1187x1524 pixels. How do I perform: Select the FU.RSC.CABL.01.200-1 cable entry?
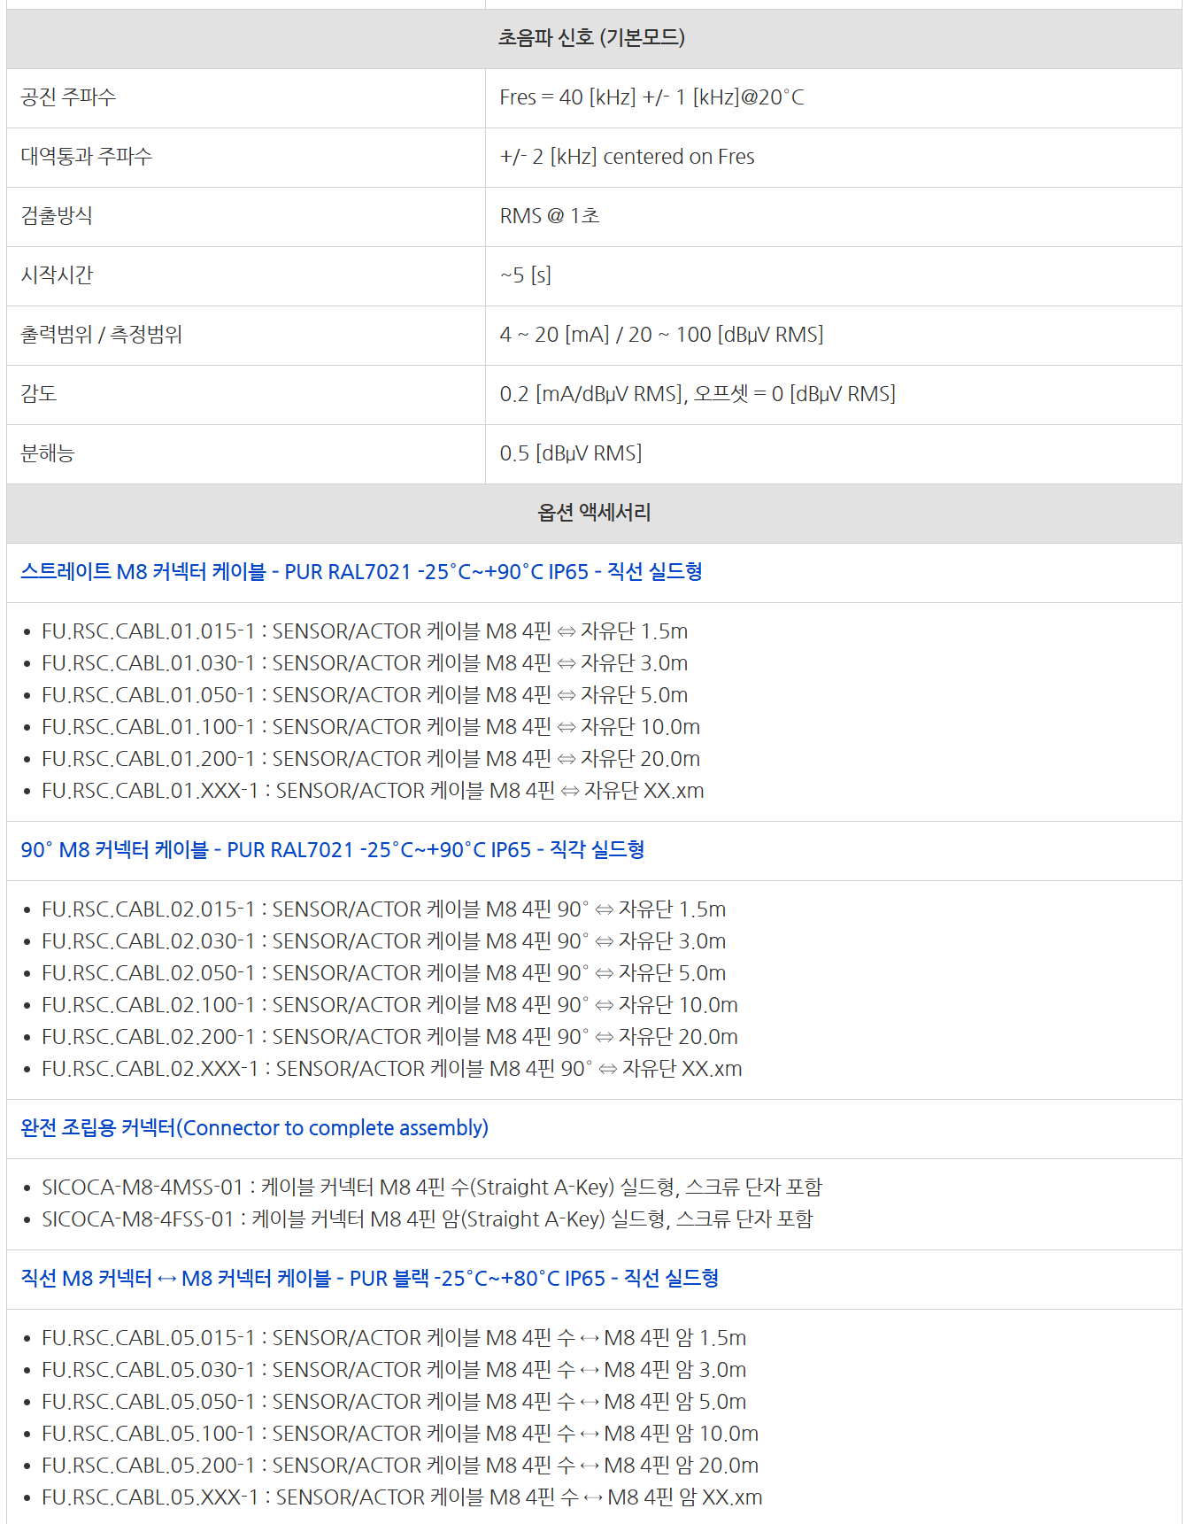pos(370,759)
